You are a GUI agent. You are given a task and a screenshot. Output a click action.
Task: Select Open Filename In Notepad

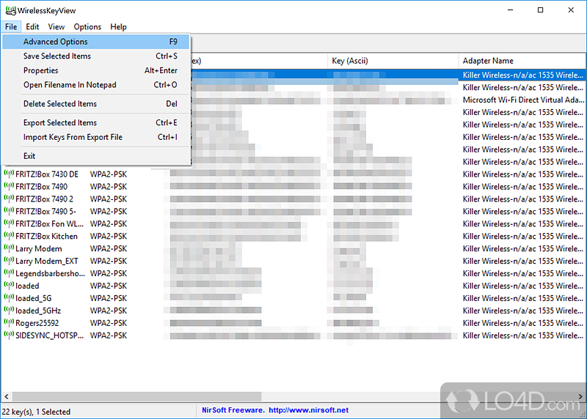pos(96,85)
